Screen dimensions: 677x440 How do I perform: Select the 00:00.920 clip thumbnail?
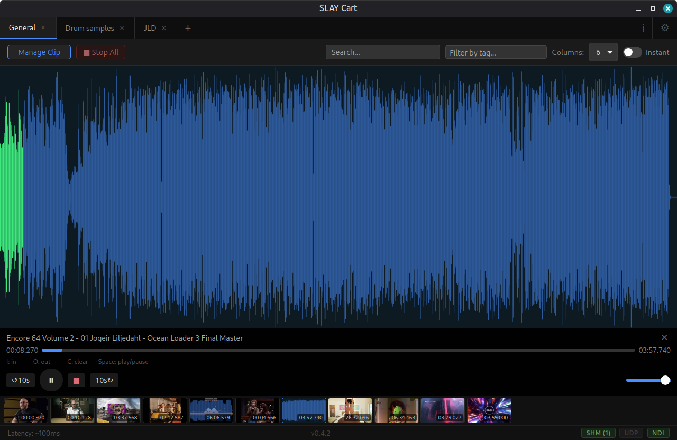(x=26, y=410)
